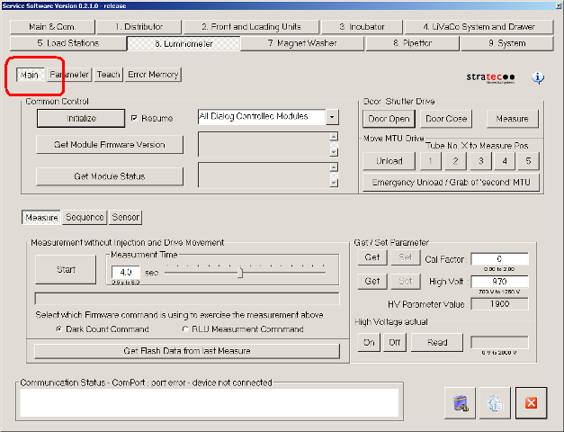This screenshot has height=432, width=564.
Task: Toggle the Resume checkbox
Action: click(135, 118)
